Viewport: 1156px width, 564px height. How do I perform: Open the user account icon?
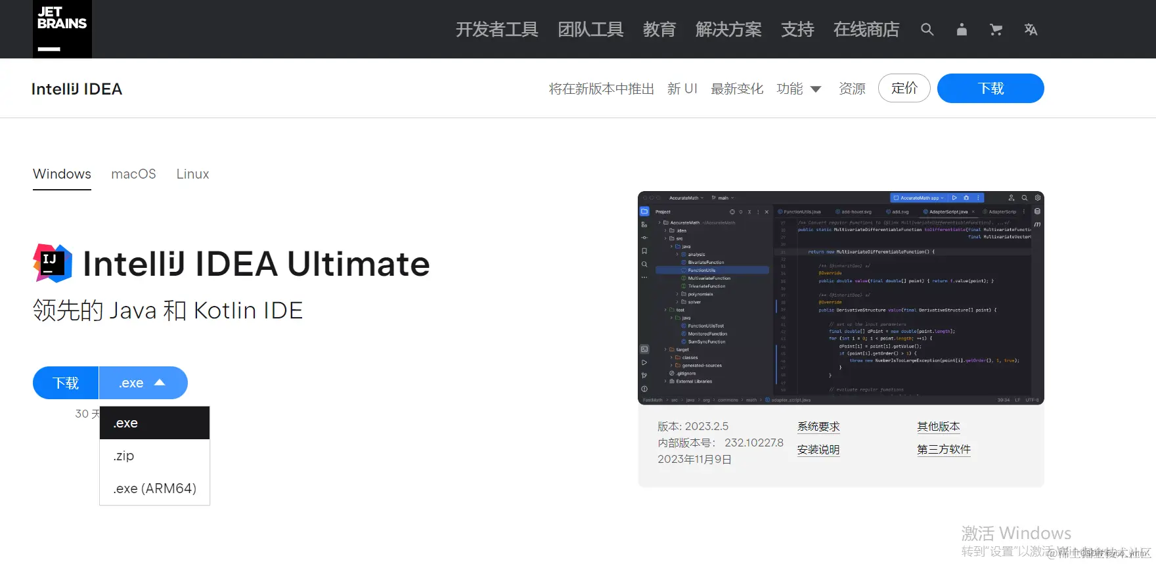[962, 30]
